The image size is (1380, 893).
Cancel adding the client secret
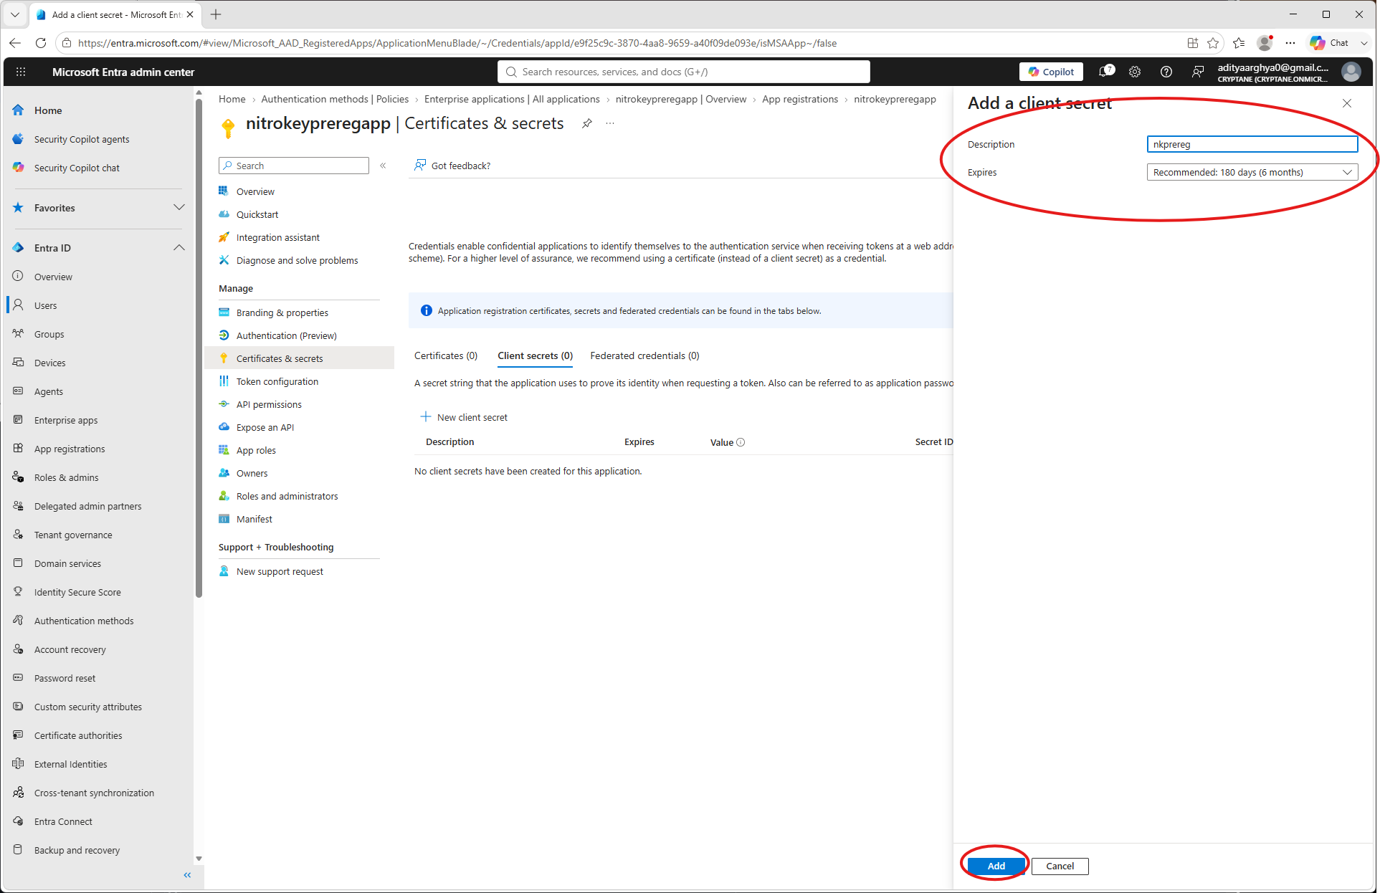point(1060,866)
